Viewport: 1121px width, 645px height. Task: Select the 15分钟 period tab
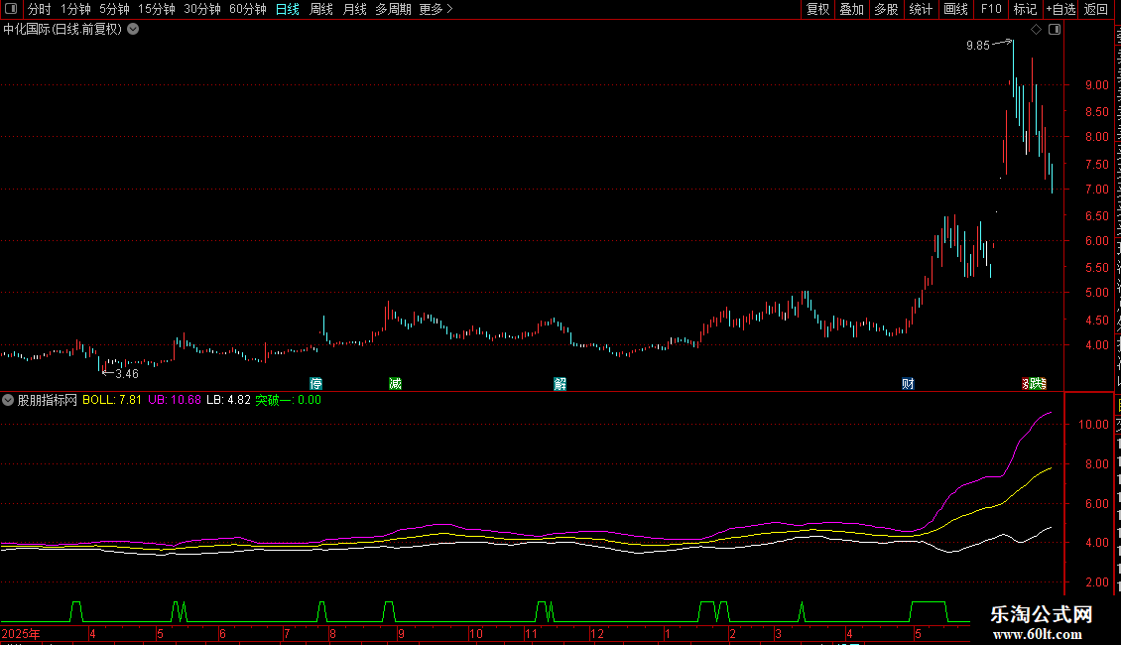point(157,9)
